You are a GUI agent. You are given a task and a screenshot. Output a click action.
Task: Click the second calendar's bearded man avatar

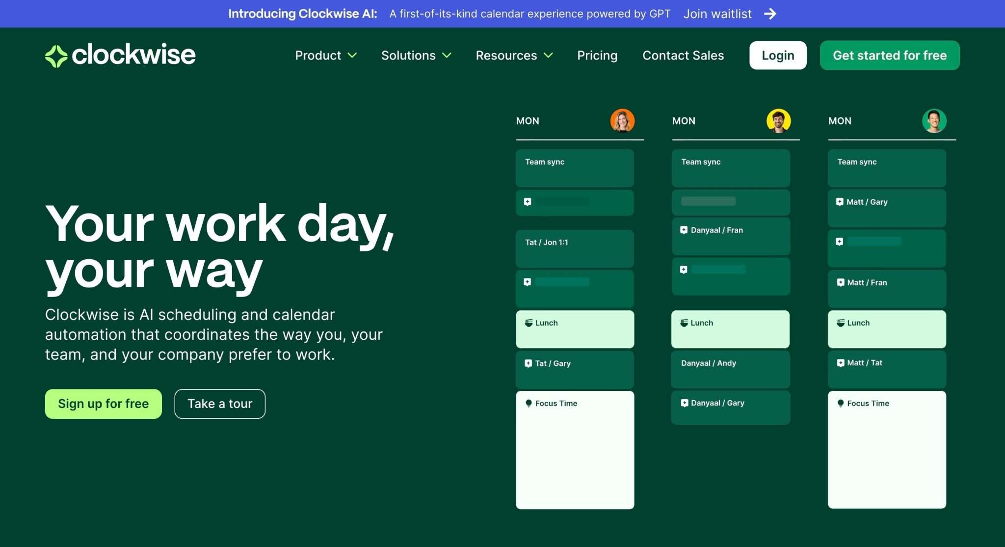pos(778,121)
